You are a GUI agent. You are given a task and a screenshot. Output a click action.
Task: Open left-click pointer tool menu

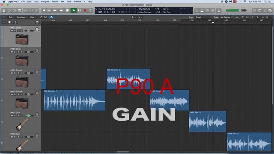[134, 17]
